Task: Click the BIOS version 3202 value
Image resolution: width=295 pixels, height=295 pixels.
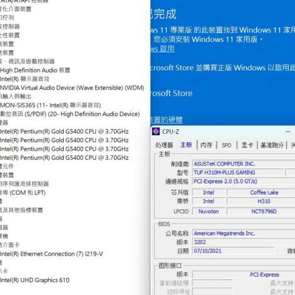Action: tap(244, 242)
